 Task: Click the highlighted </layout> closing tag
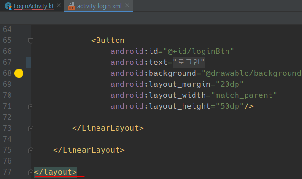tap(55, 172)
